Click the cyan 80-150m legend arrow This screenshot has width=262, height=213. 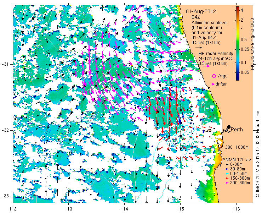click(227, 174)
